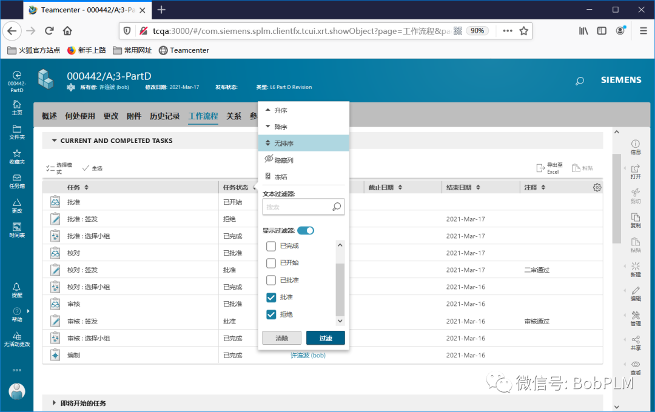Viewport: 655px width, 412px height.
Task: Sort the 截止日期 column
Action: coord(400,187)
